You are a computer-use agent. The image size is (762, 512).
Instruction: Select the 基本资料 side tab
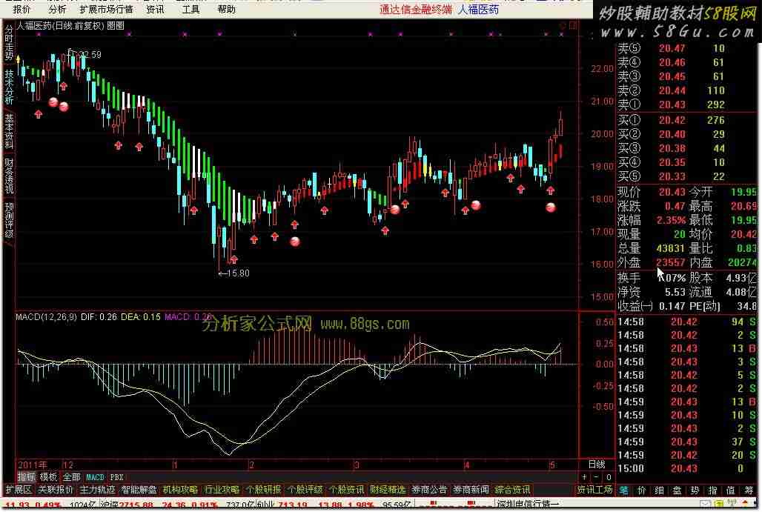[x=9, y=129]
